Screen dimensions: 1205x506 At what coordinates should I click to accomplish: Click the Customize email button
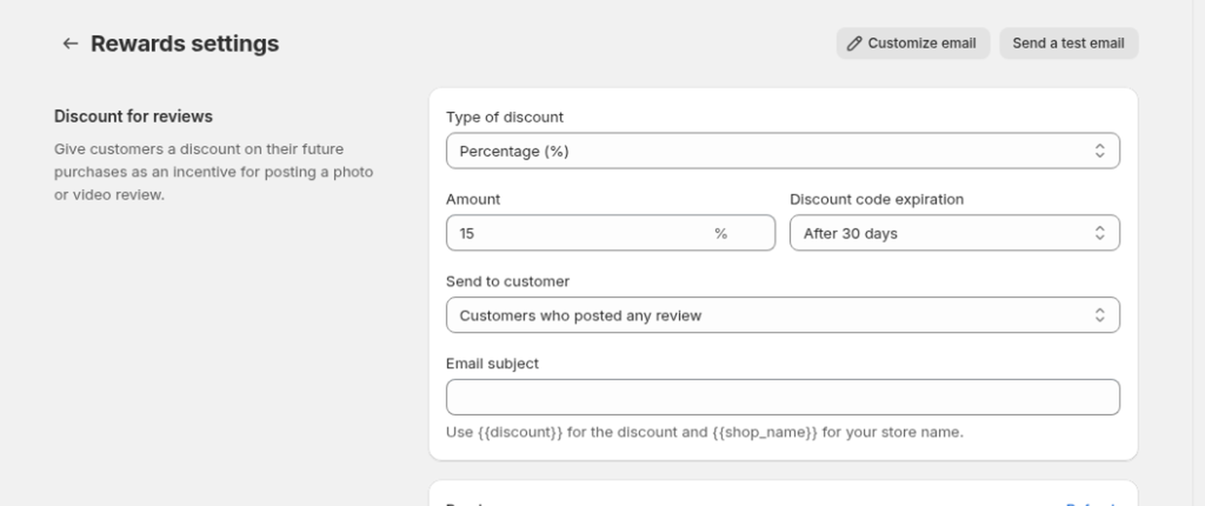[913, 44]
